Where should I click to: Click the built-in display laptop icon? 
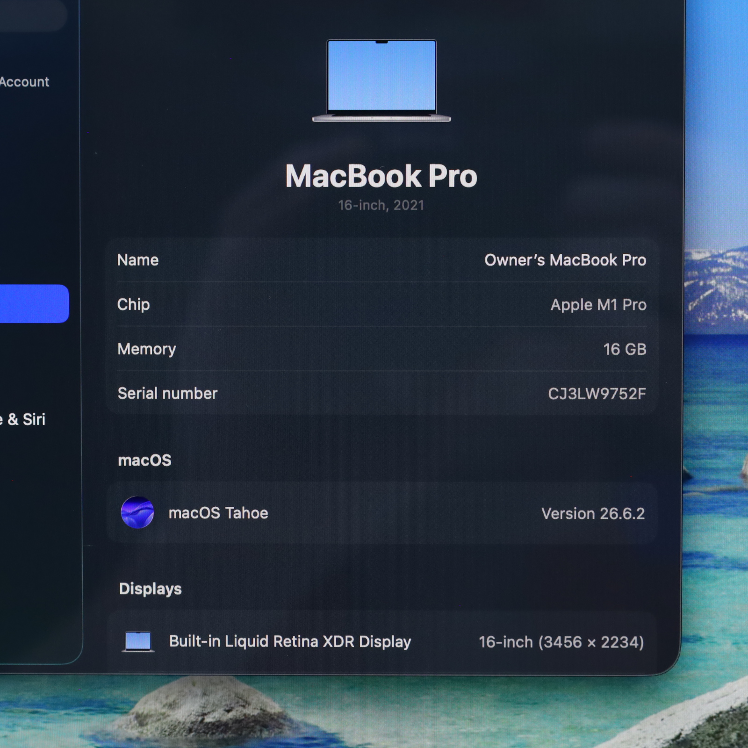(138, 641)
